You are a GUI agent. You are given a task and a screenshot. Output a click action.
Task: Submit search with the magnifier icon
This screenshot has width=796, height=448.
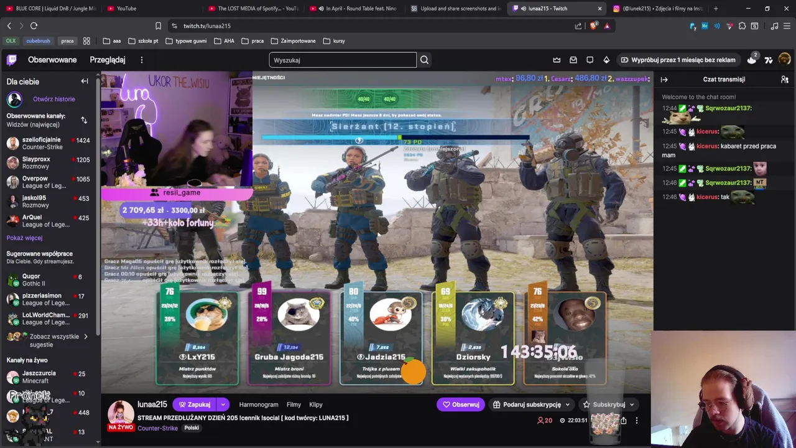coord(424,60)
